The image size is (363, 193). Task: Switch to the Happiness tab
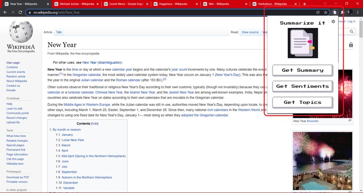[176, 4]
